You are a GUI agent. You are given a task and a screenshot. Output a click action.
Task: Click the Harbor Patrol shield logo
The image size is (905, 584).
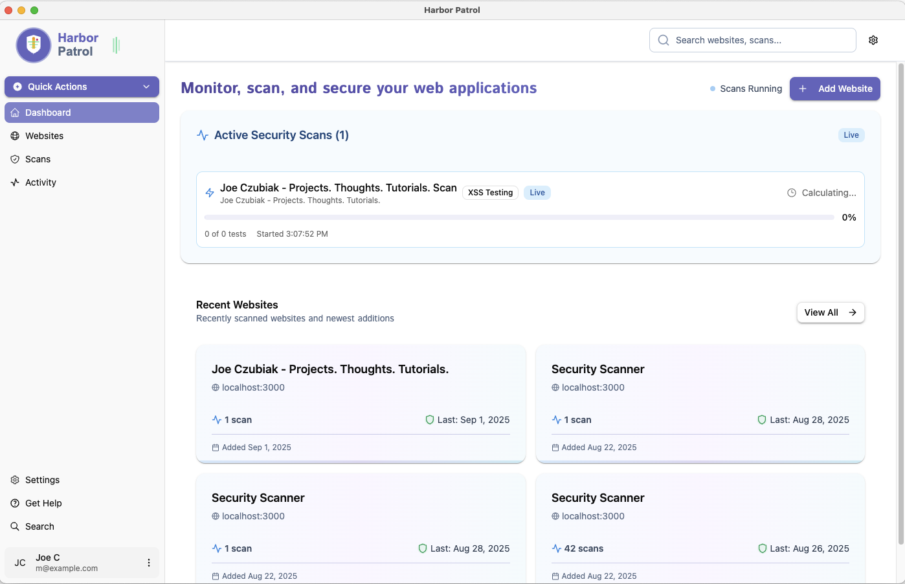[34, 45]
